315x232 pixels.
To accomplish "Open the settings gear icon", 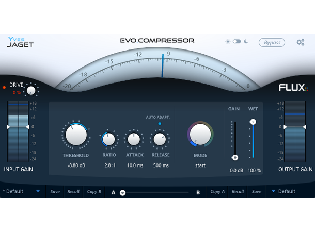I will 301,42.
